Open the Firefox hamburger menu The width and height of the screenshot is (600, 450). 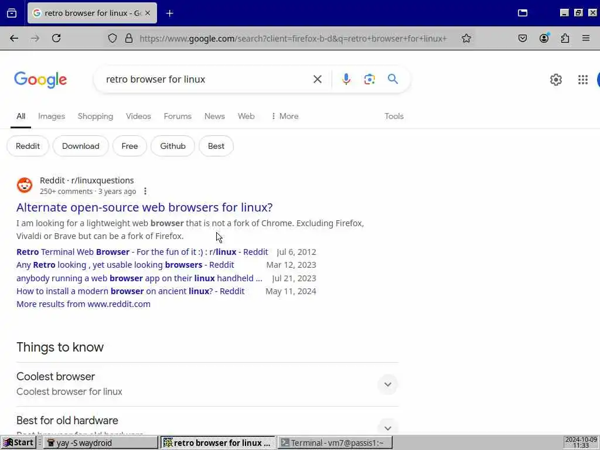point(586,38)
